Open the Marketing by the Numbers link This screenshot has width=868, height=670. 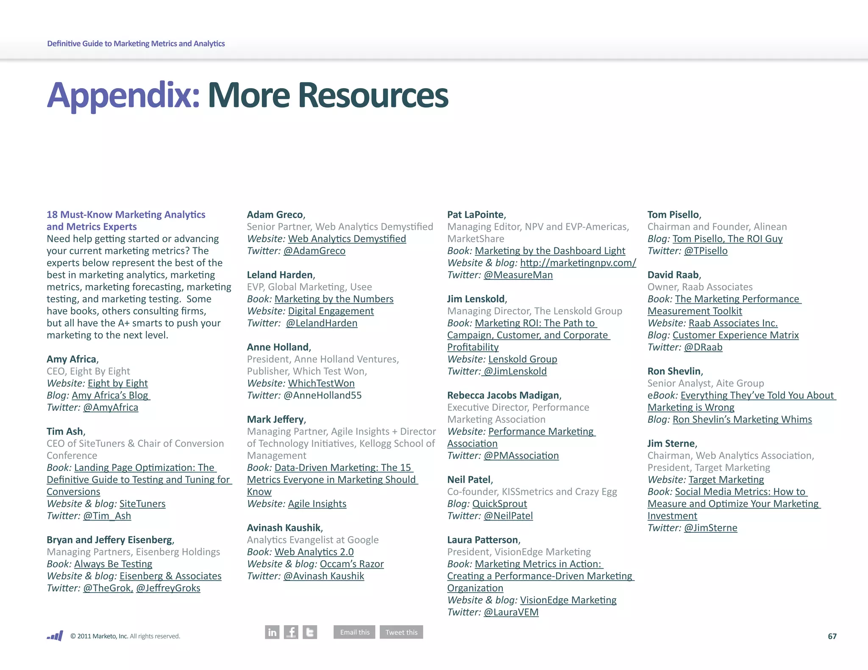334,299
